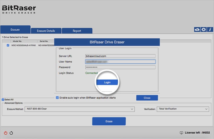Click the refresh icon beside the power icon
Viewport: 214px width, 139px height.
point(11,133)
